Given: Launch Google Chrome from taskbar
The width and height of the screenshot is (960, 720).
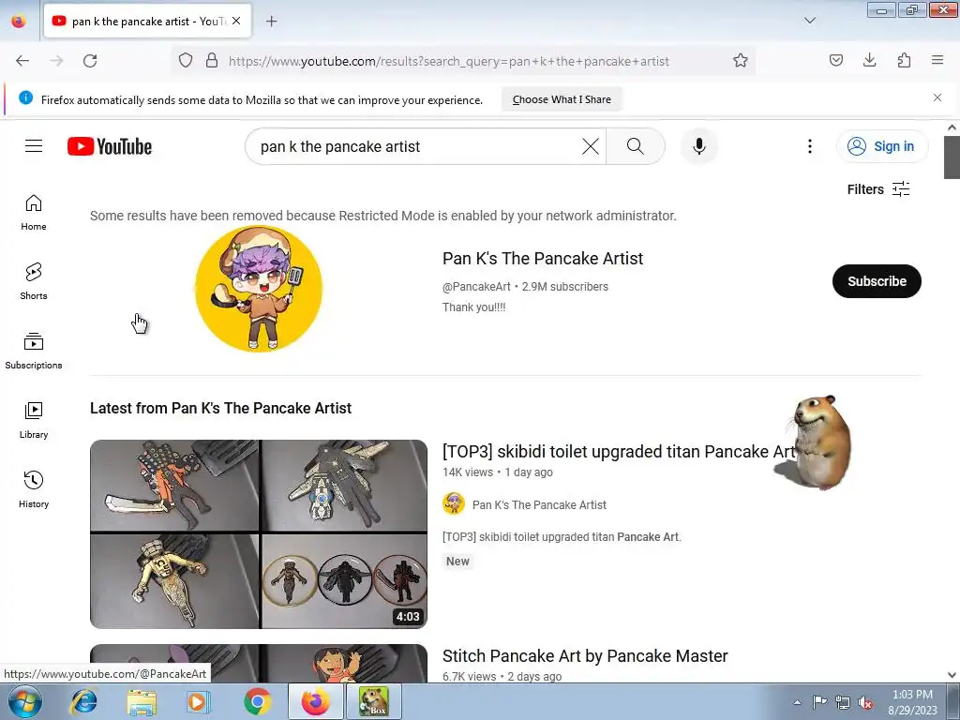Looking at the screenshot, I should tap(257, 701).
